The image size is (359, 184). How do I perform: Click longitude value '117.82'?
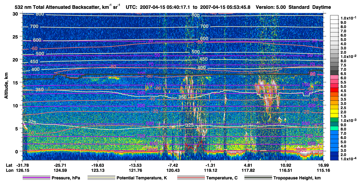point(248,170)
